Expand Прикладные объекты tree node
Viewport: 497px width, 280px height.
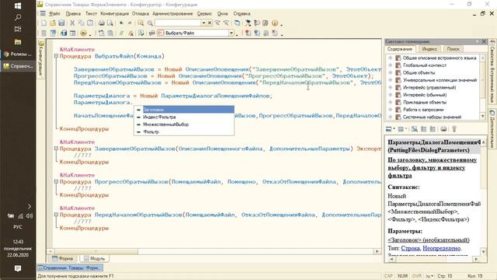point(390,102)
